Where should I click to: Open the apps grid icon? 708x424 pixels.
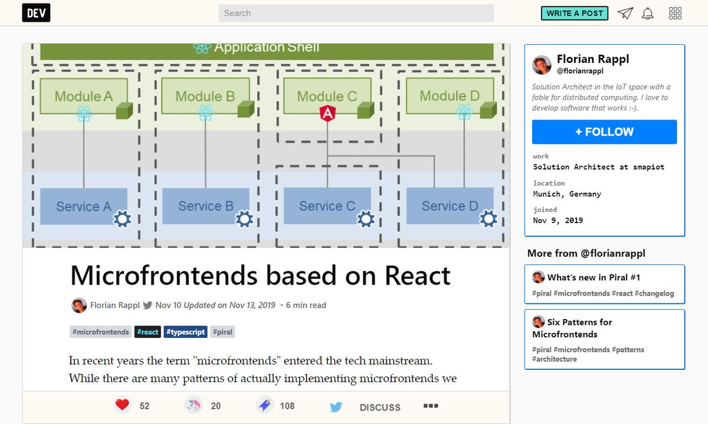pyautogui.click(x=674, y=12)
